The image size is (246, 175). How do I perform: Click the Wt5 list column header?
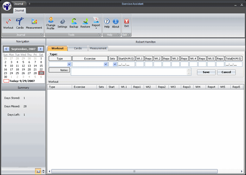224,87
